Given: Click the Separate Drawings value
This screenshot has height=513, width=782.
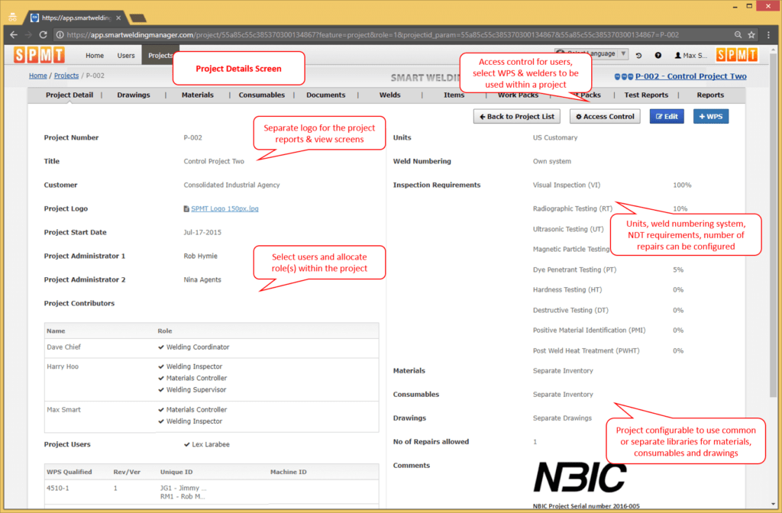Looking at the screenshot, I should 562,418.
